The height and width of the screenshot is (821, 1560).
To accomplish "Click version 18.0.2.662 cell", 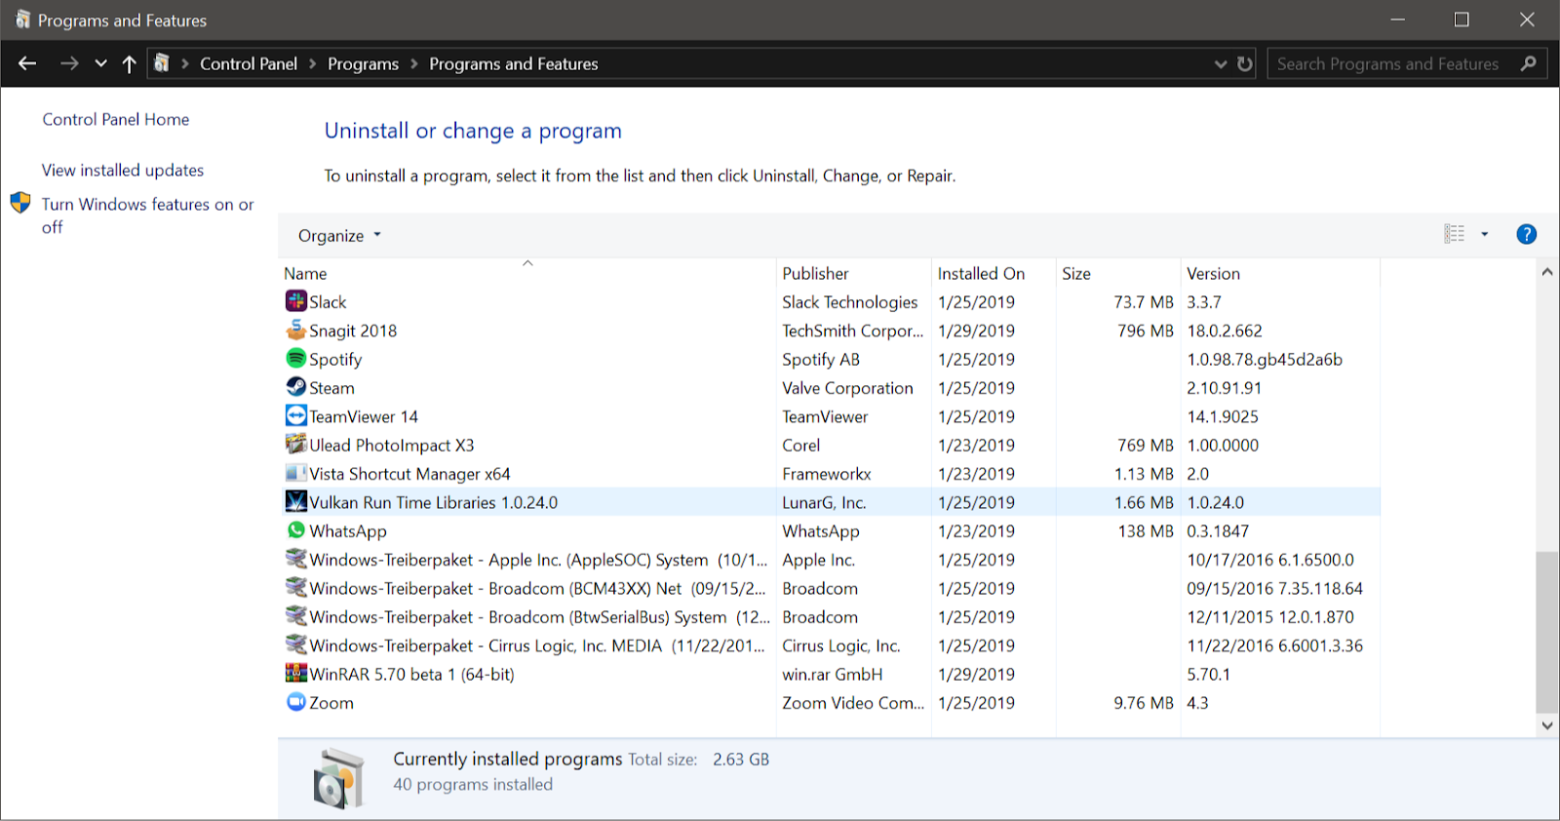I will (x=1225, y=331).
